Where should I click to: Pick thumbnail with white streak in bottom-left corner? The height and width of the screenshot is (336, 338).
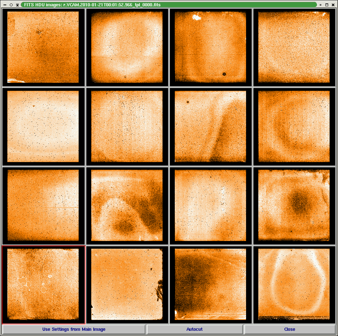click(x=43, y=47)
